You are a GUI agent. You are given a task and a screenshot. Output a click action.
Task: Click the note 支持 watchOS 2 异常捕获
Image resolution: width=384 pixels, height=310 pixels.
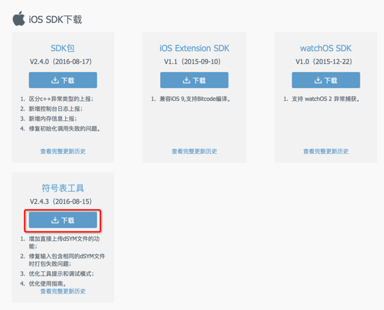pyautogui.click(x=326, y=99)
